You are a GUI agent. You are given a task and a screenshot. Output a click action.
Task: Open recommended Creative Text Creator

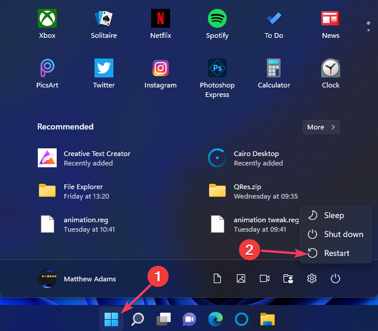pyautogui.click(x=84, y=158)
